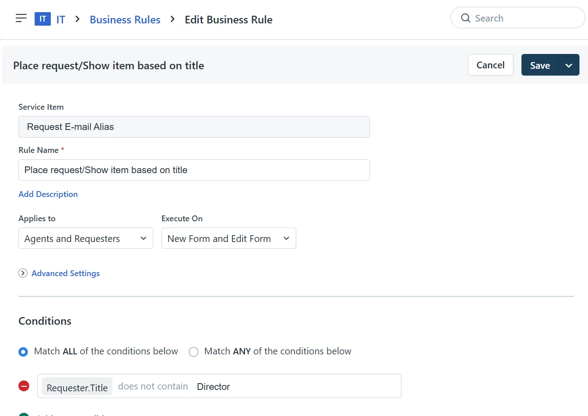
Task: Save the business rule
Action: (539, 65)
